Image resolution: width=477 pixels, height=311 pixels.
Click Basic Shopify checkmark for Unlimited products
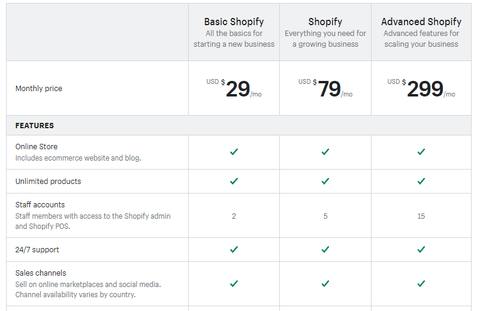click(x=234, y=181)
